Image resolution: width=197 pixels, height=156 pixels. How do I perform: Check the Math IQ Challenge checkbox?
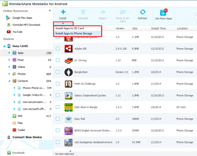coord(58,84)
